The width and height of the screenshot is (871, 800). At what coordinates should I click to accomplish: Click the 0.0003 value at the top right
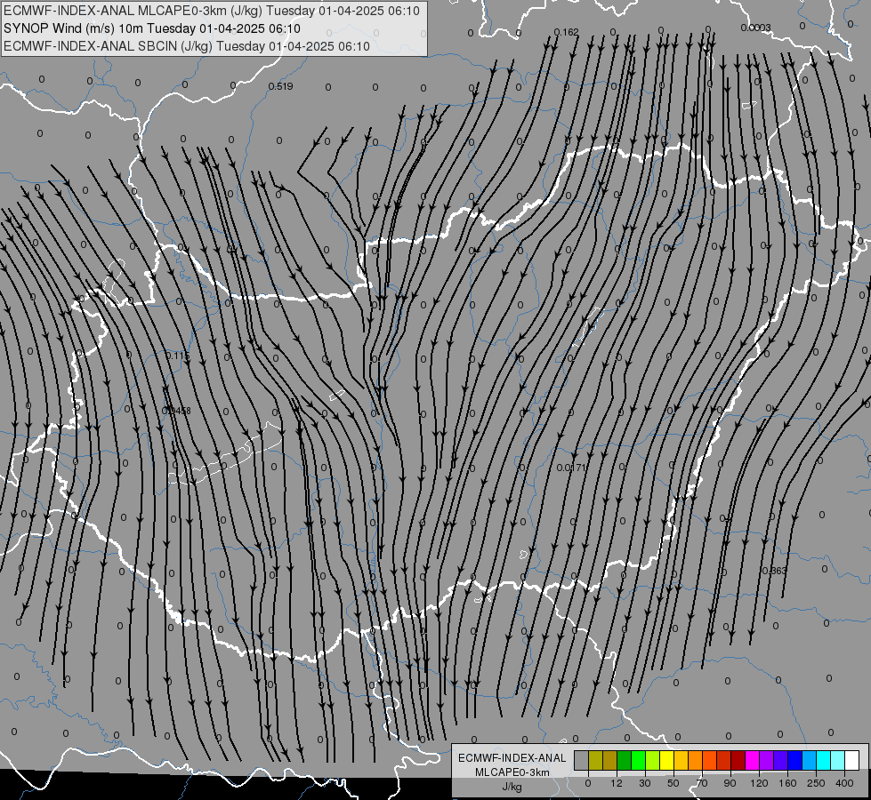tap(755, 28)
